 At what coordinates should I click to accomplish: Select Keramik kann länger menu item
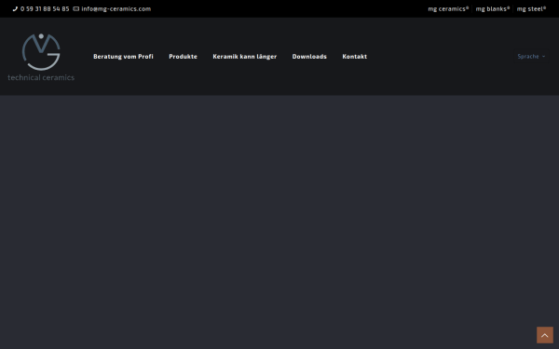click(x=244, y=56)
